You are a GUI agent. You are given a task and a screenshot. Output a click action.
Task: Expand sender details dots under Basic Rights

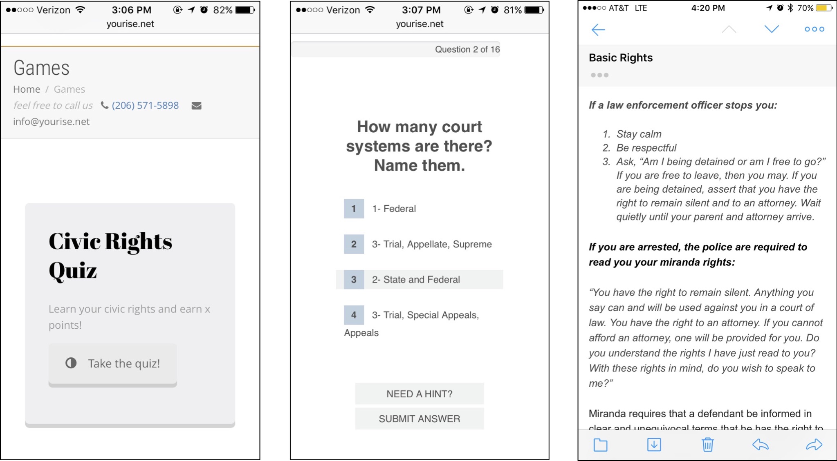click(599, 75)
